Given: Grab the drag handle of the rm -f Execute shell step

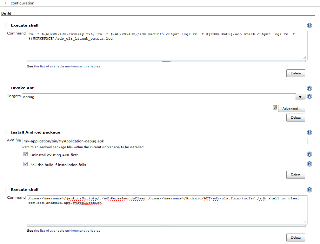Looking at the screenshot, I should [7, 25].
